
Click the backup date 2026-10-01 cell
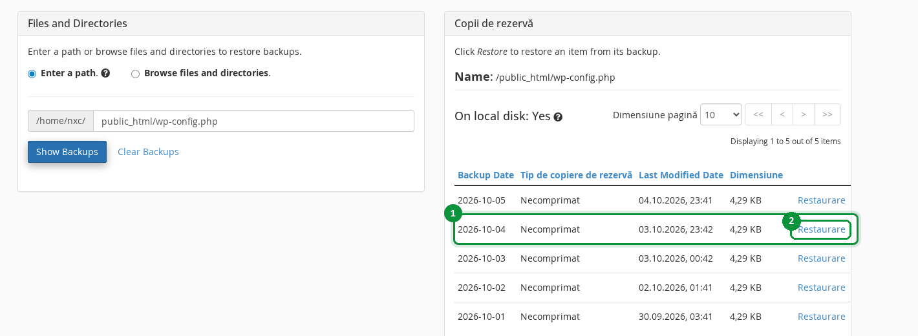pyautogui.click(x=482, y=317)
